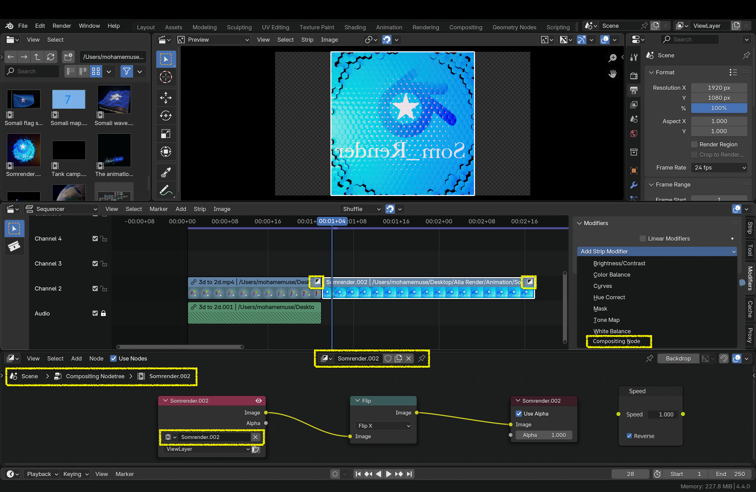
Task: Collapse the Format panel
Action: (651, 73)
